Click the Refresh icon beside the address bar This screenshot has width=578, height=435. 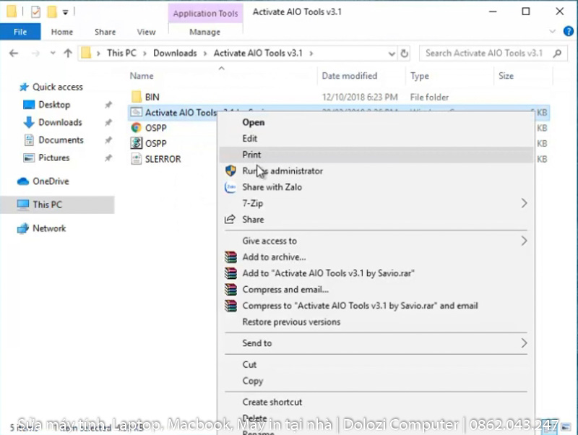403,53
